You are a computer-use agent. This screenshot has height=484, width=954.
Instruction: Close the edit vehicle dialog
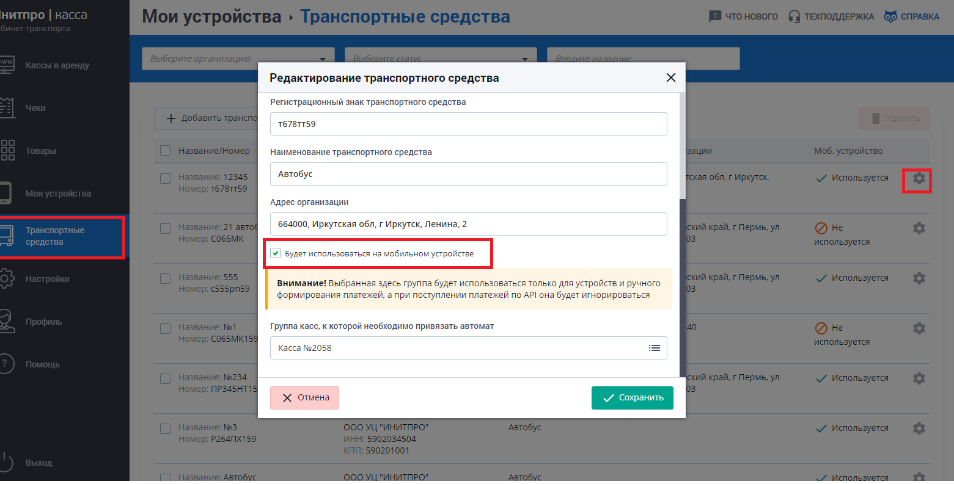click(x=670, y=78)
